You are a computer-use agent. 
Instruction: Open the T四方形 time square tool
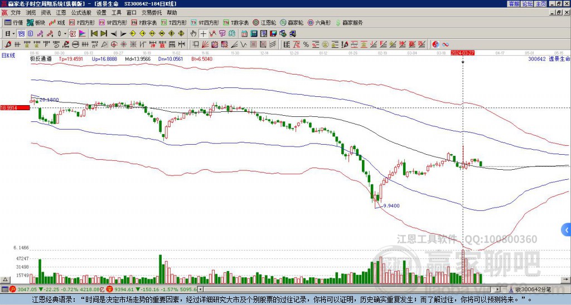pos(174,22)
